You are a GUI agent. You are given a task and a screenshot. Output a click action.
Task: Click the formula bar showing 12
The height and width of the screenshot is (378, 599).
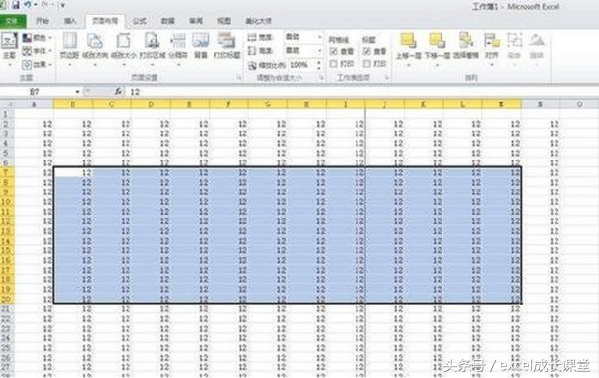click(x=363, y=92)
